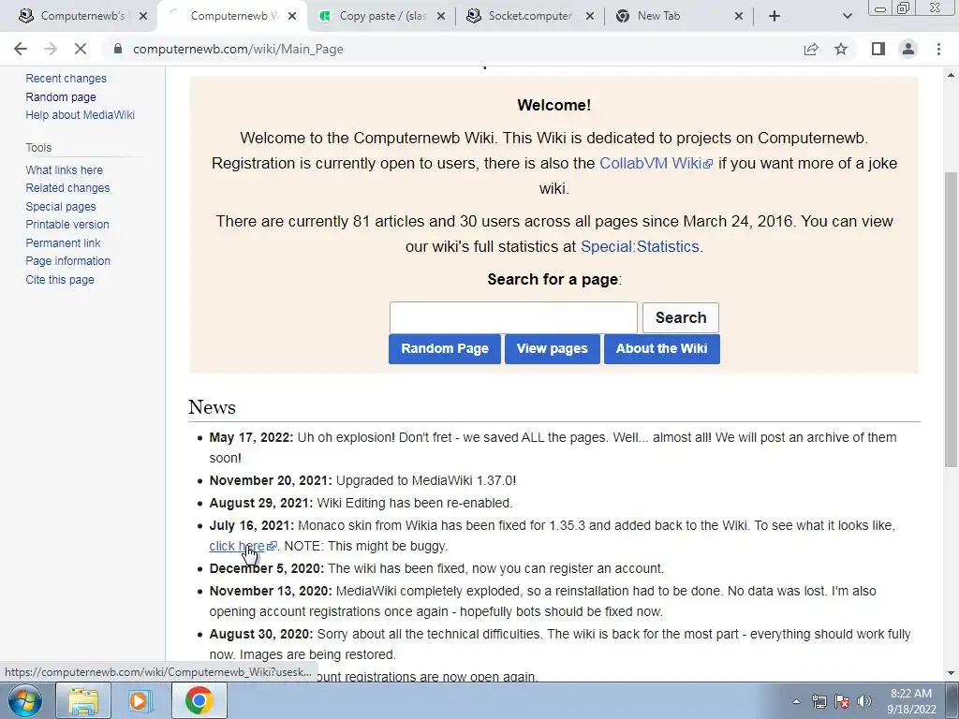959x719 pixels.
Task: Switch to the New Tab tab
Action: pyautogui.click(x=678, y=16)
